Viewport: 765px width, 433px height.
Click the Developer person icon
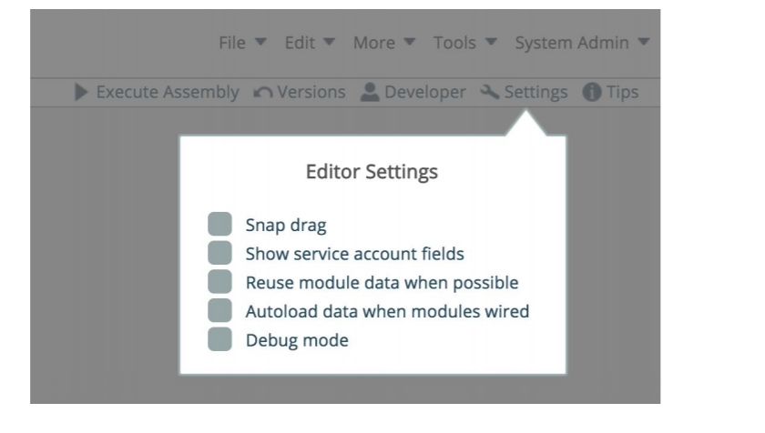[x=369, y=92]
